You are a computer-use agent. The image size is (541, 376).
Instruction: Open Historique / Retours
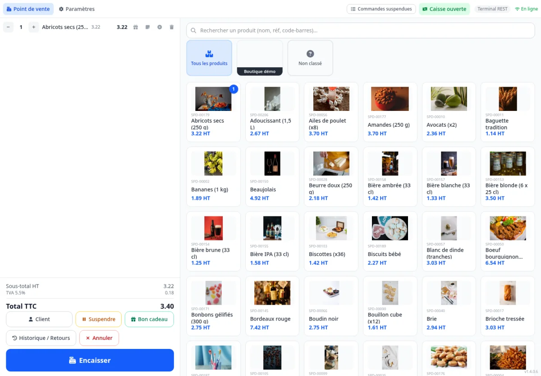pos(41,338)
